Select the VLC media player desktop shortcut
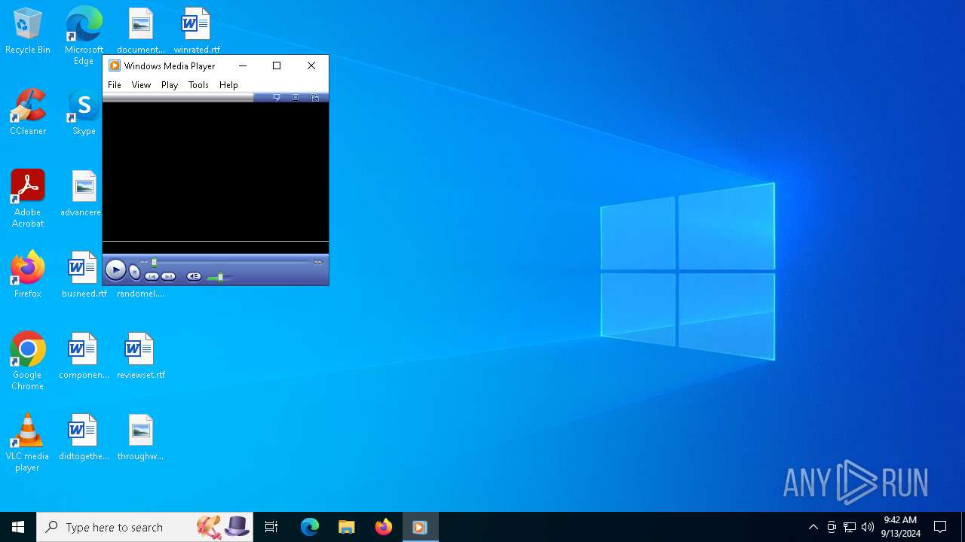The image size is (965, 542). pyautogui.click(x=28, y=443)
